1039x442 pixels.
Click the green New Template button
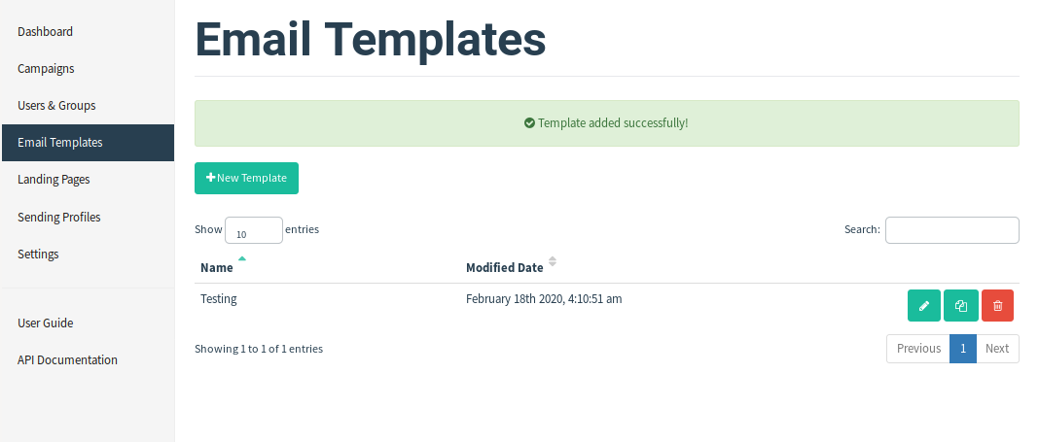click(x=246, y=178)
